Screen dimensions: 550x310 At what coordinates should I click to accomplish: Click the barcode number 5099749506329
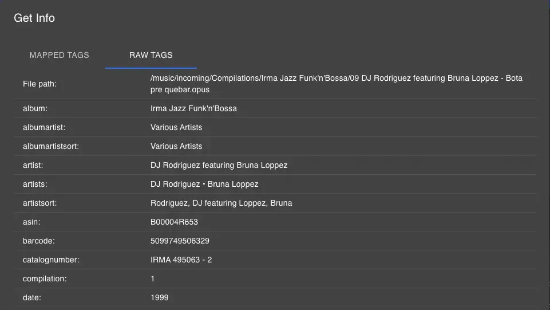(180, 241)
